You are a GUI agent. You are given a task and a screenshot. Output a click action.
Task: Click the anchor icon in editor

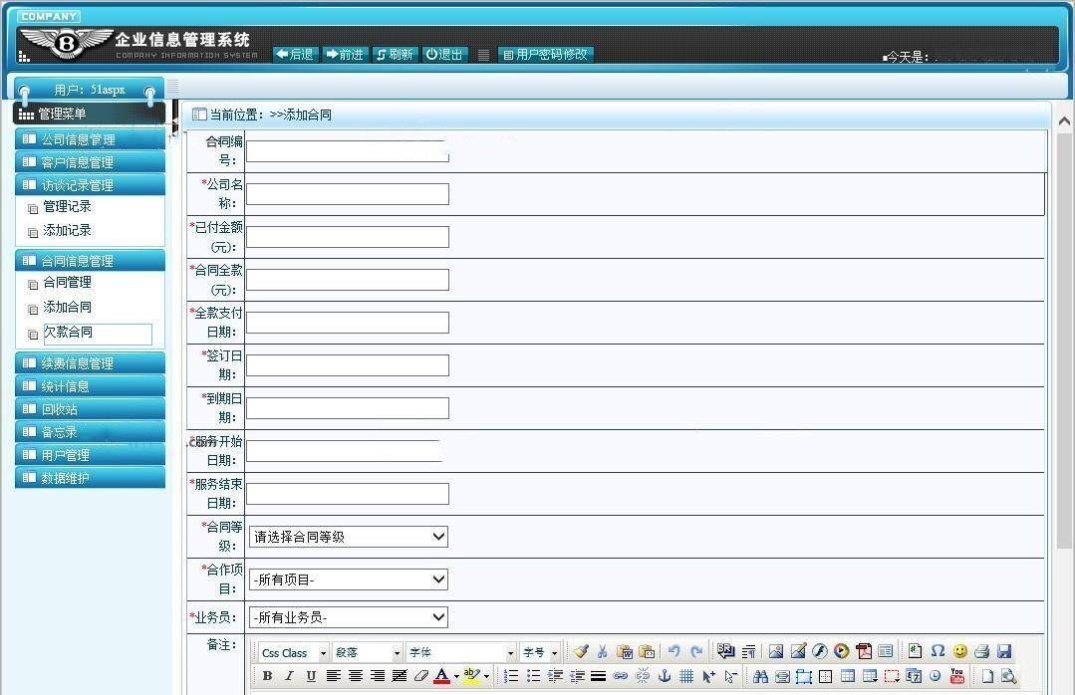pos(665,676)
